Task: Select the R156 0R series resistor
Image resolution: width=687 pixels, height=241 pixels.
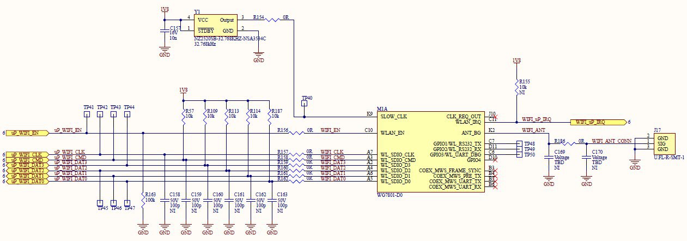Action: click(297, 133)
